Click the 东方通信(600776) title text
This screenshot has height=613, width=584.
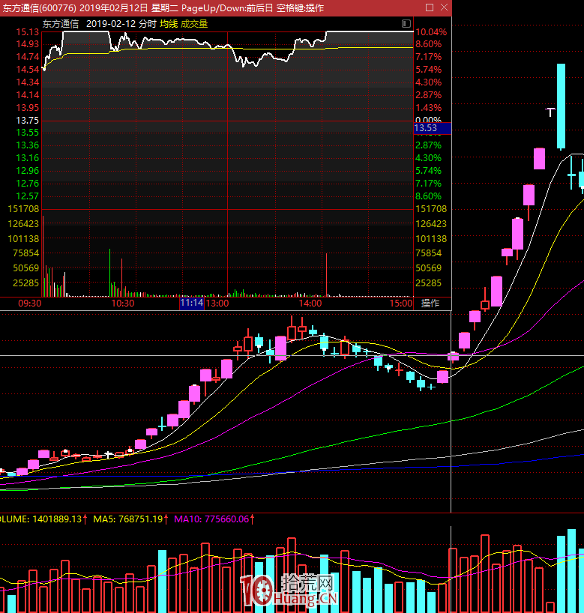(x=40, y=7)
